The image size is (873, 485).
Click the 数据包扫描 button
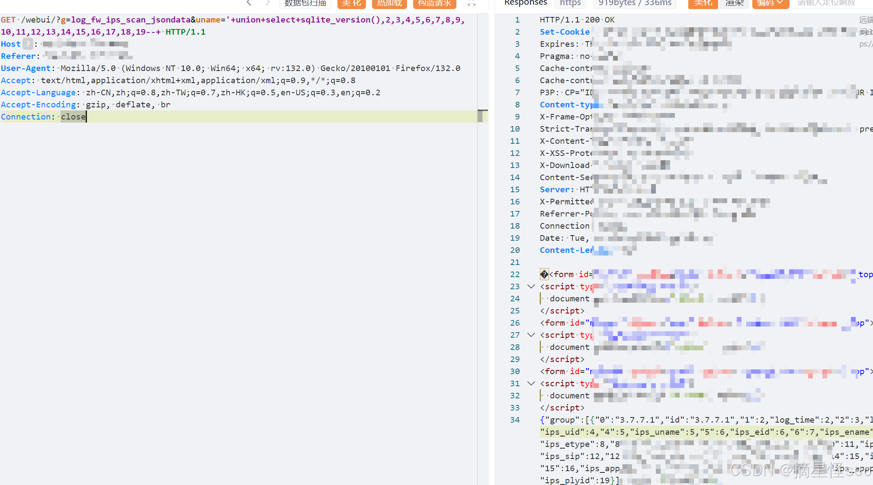305,3
